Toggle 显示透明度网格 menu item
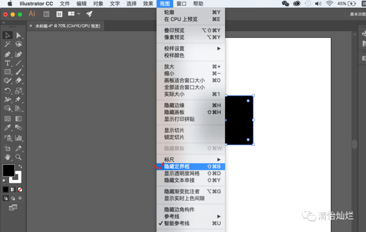 pyautogui.click(x=191, y=173)
